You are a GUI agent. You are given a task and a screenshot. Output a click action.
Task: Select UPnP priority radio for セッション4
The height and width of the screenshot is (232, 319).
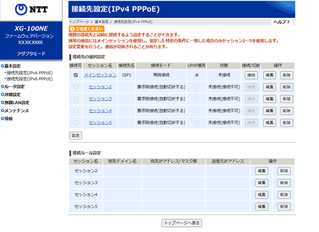click(x=197, y=111)
